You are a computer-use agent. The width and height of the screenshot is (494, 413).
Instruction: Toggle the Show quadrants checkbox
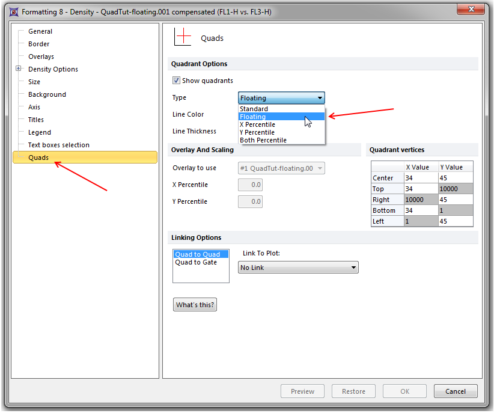(177, 81)
